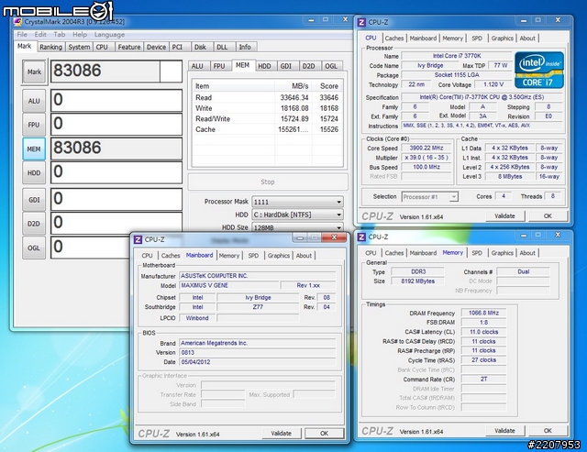
Task: Open the File menu in CrystalMark
Action: (22, 35)
